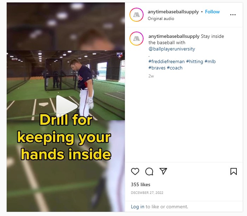Screen dimensions: 247x216
Task: Open the anytimebaseballsupply username in header
Action: (x=173, y=12)
